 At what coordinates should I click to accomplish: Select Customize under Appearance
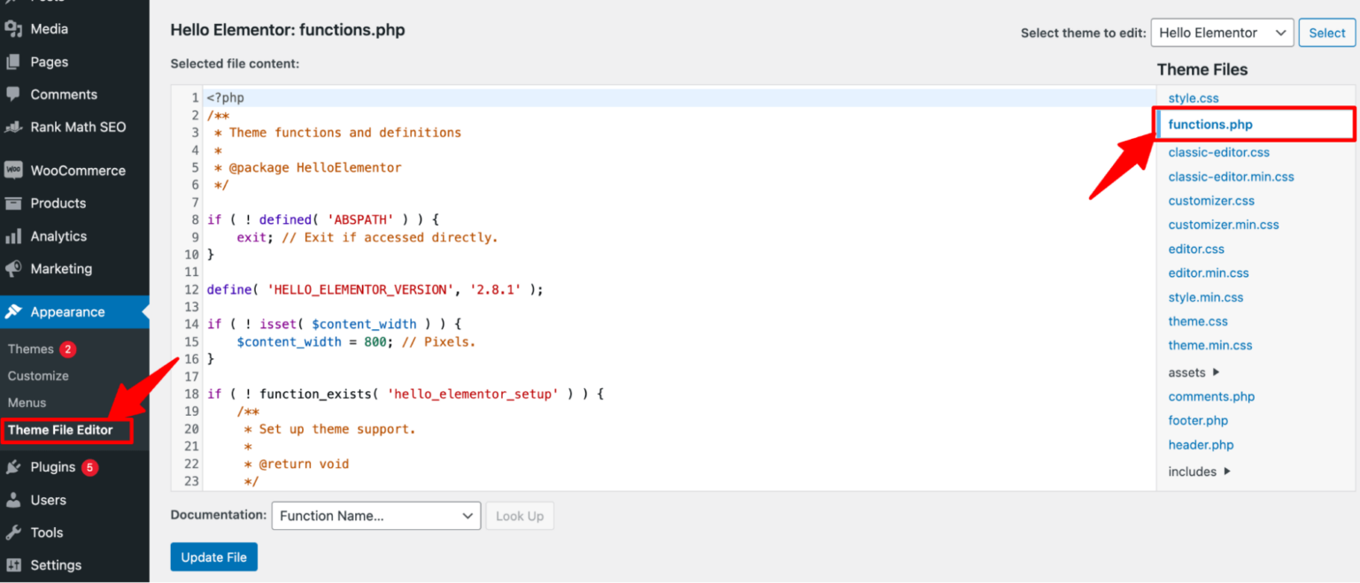pos(38,375)
